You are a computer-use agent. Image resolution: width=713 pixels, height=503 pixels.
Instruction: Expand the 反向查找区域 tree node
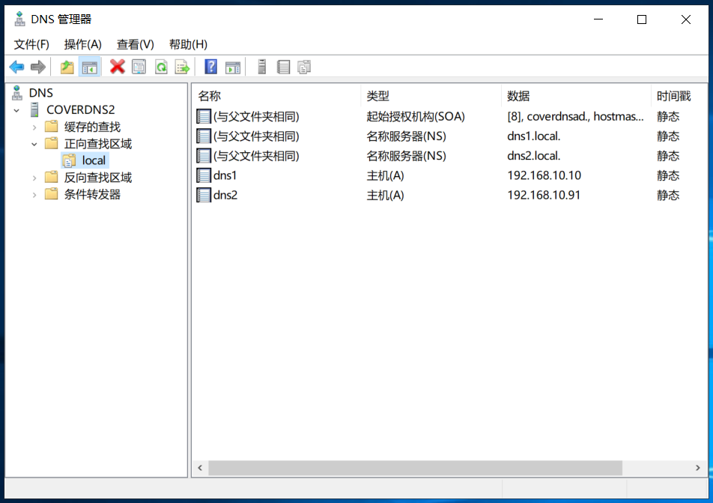pos(33,177)
